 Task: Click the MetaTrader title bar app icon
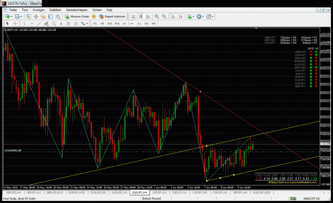pyautogui.click(x=4, y=4)
